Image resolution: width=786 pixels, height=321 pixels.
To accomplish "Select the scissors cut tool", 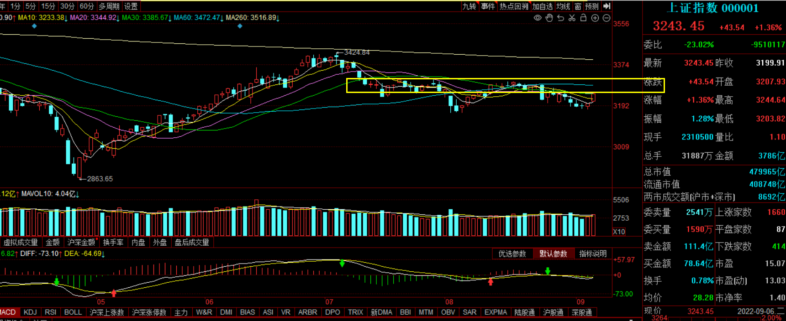I will point(572,18).
